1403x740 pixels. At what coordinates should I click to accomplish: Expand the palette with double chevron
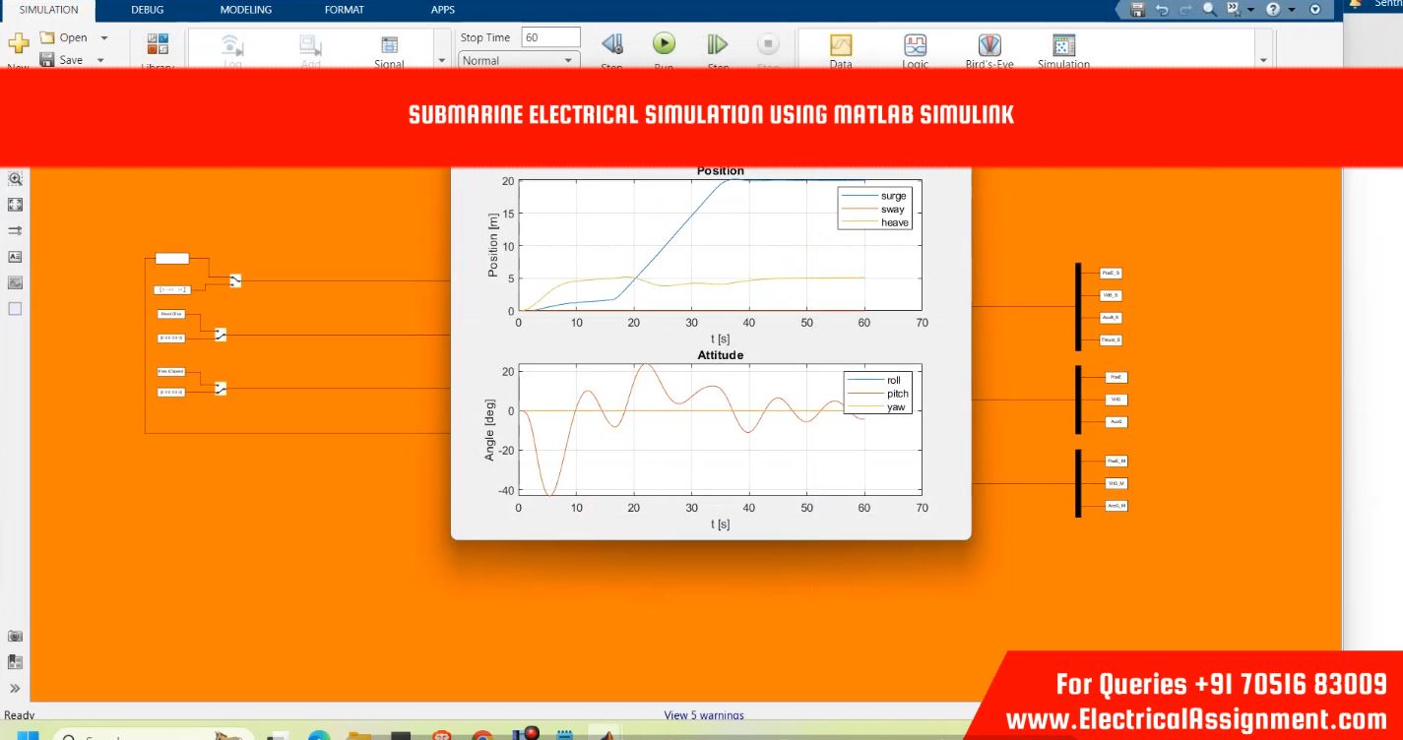click(15, 688)
